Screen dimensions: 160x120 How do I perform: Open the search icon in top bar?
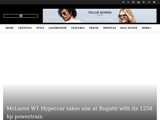[123, 2]
